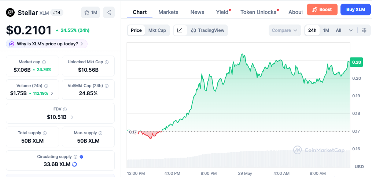The height and width of the screenshot is (177, 372).
Task: Click the info icon beside FDV
Action: tap(65, 109)
